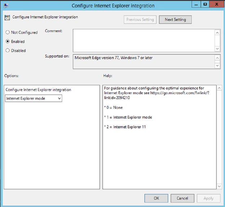Confirm changes with the OK button
225x207 pixels.
coord(156,198)
